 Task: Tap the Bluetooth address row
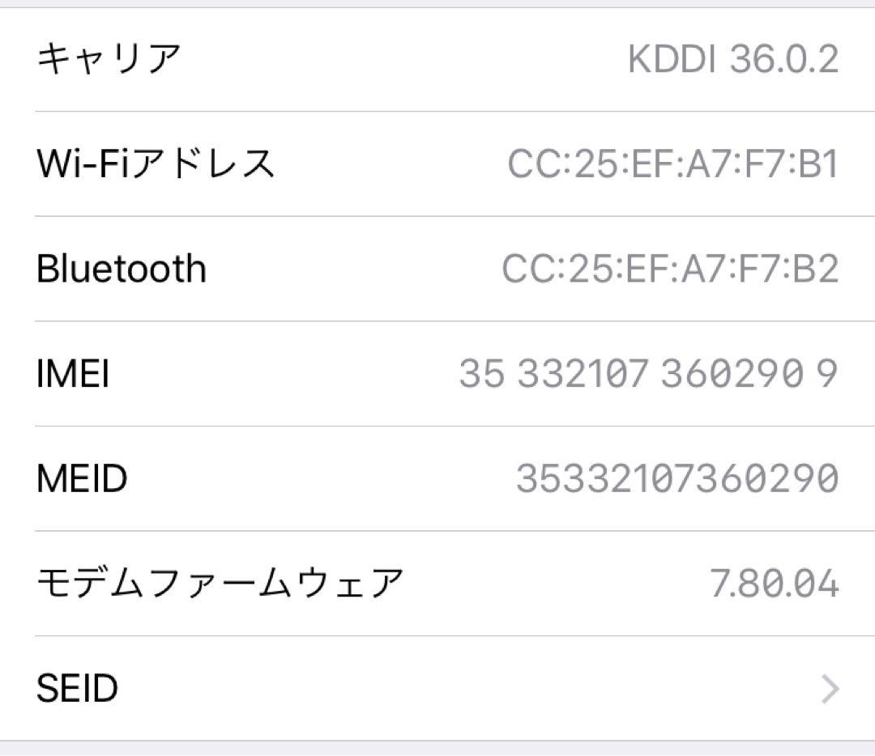click(437, 267)
